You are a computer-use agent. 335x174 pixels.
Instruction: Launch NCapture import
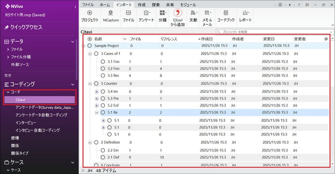click(111, 13)
